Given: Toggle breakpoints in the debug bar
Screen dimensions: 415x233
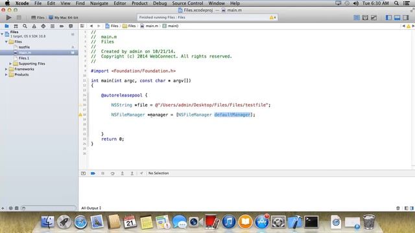Looking at the screenshot, I should (93, 173).
